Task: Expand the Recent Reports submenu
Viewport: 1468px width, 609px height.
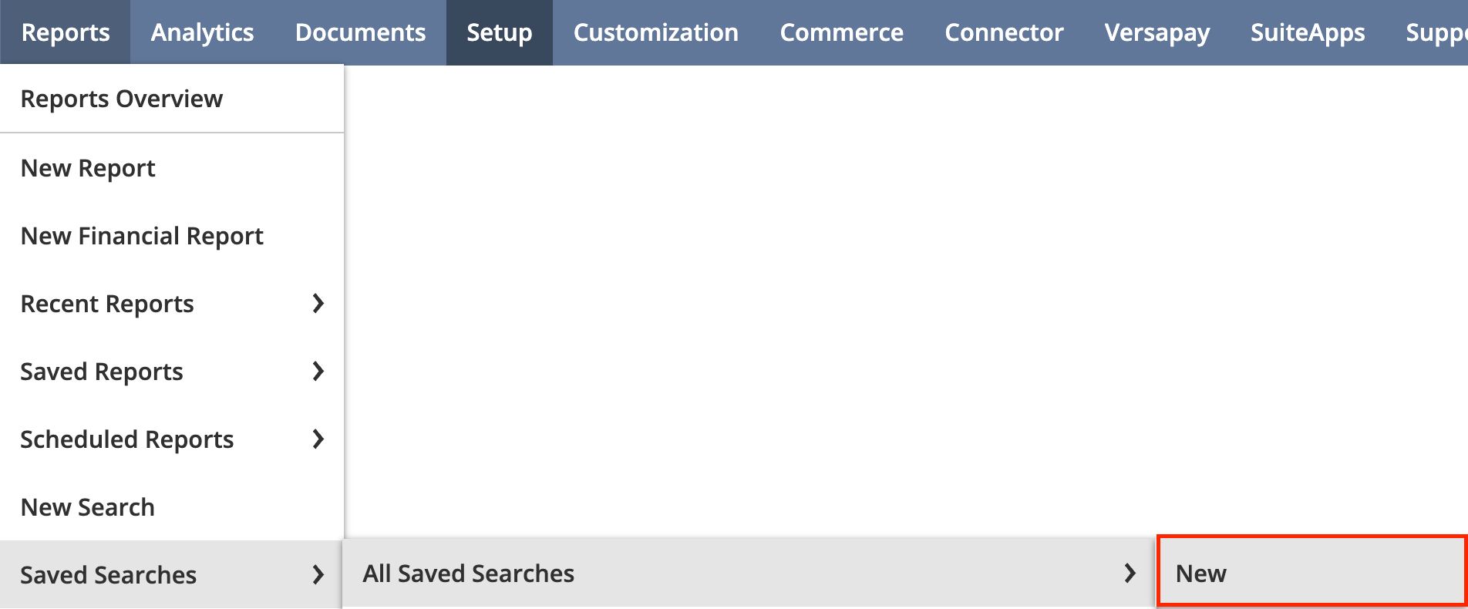Action: (107, 303)
